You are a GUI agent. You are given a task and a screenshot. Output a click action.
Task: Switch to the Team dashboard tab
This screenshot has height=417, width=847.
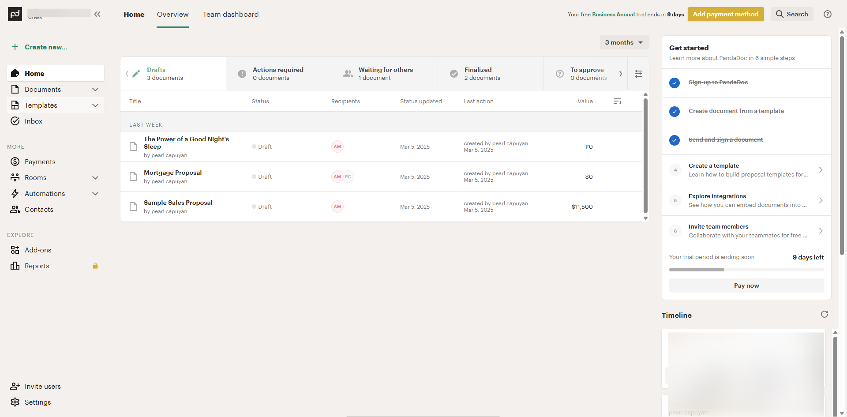[231, 15]
